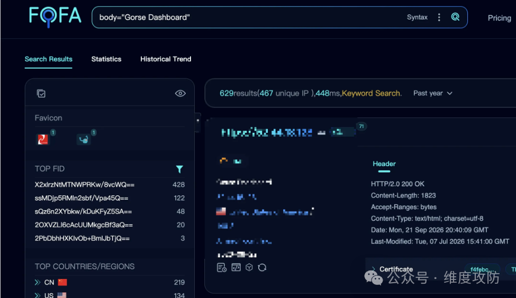Switch to the Search Results tab
Image resolution: width=516 pixels, height=298 pixels.
pos(48,59)
